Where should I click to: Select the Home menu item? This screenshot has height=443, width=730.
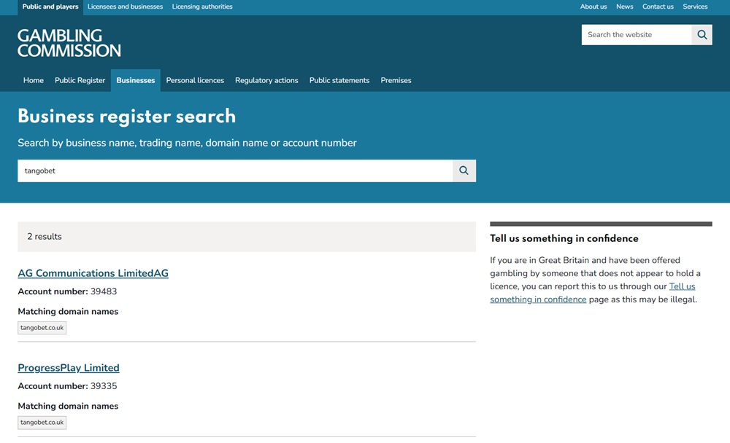coord(34,80)
